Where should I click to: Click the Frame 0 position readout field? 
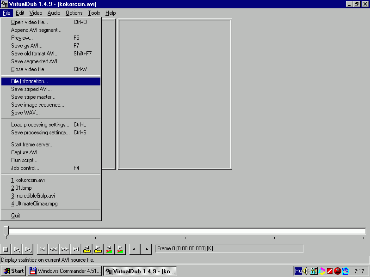pyautogui.click(x=229, y=249)
